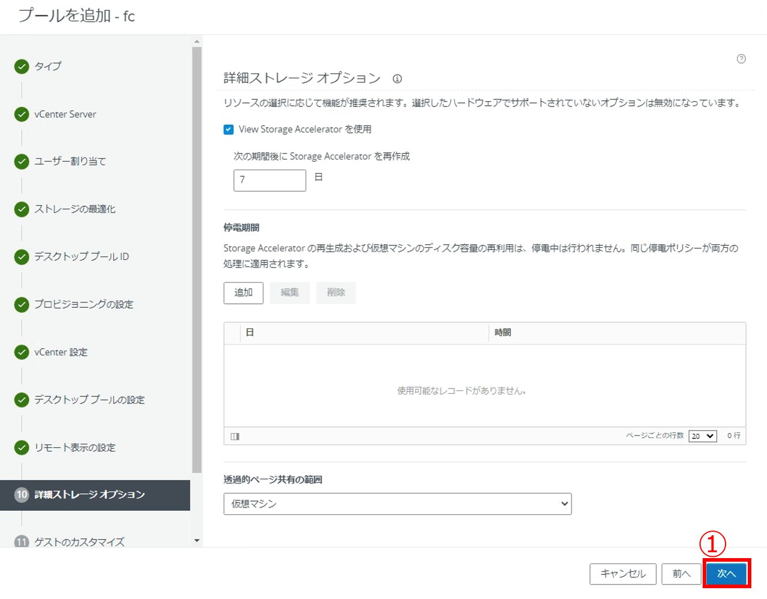Open rows-per-page dropdown showing 20
This screenshot has width=767, height=599.
click(x=703, y=436)
